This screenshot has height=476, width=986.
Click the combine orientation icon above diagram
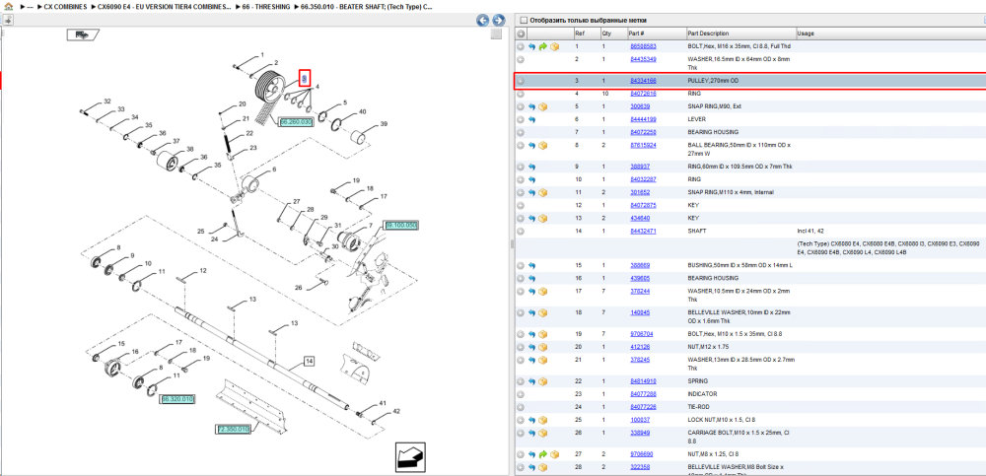coord(83,35)
